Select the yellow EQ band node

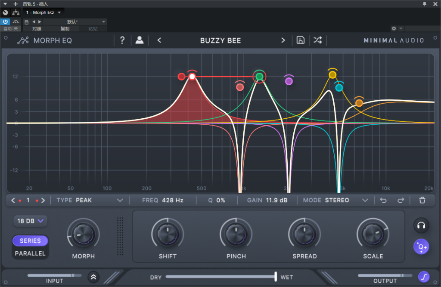click(332, 75)
